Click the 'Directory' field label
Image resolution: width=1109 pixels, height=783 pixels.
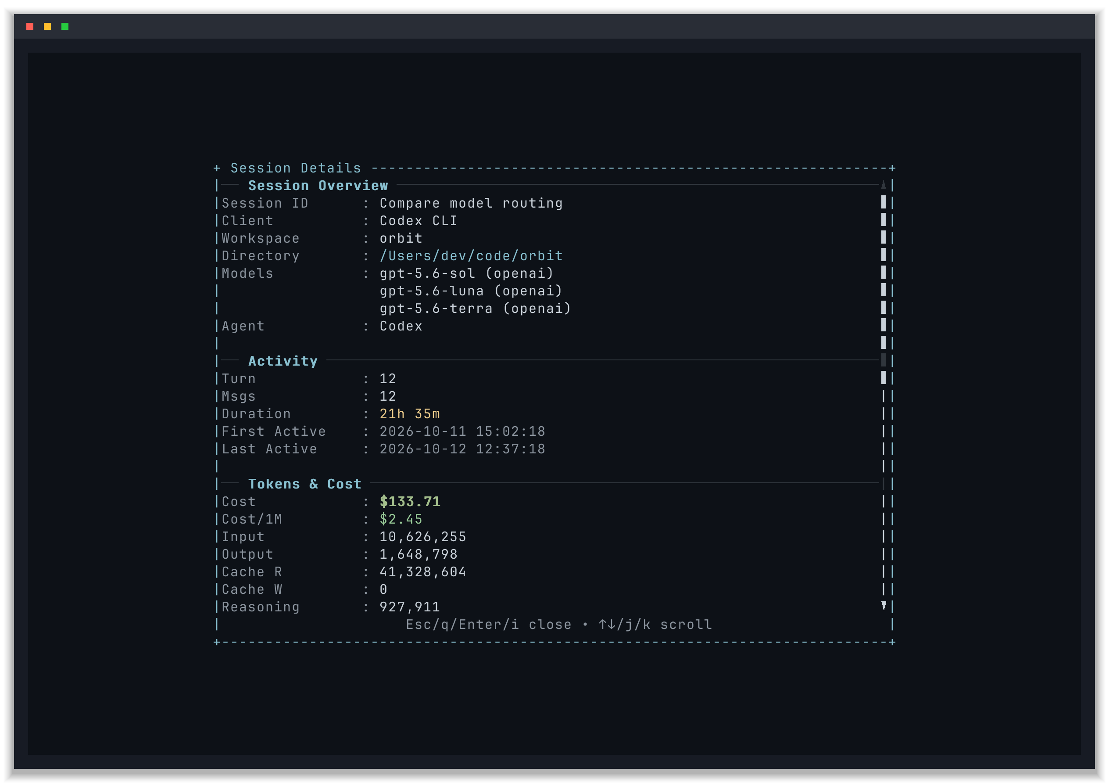coord(260,256)
